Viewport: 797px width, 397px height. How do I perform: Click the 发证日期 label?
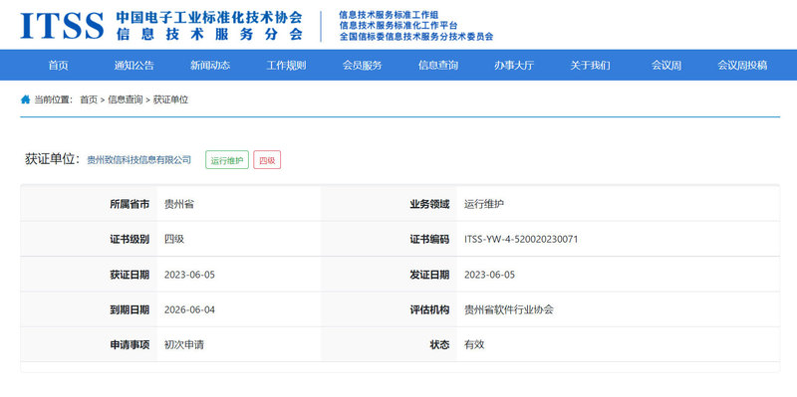[429, 275]
